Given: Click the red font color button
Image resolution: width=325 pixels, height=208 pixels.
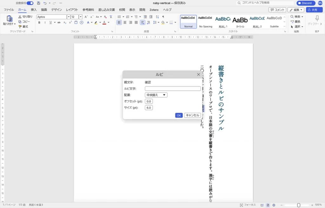Looking at the screenshot, I should [104, 23].
